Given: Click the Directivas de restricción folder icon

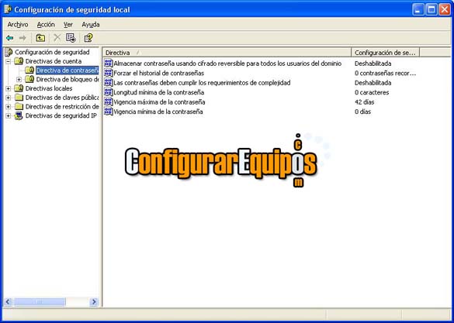Looking at the screenshot, I should 19,107.
